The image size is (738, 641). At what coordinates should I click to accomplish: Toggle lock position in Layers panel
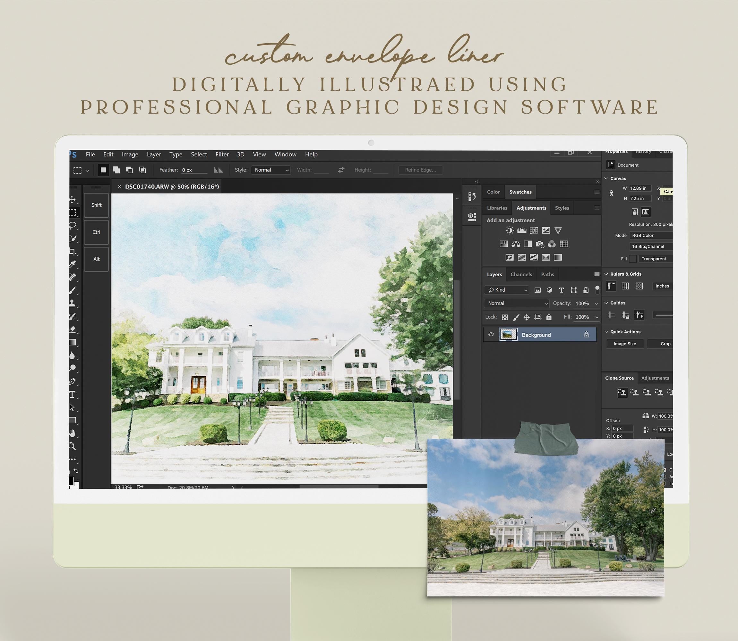click(526, 317)
